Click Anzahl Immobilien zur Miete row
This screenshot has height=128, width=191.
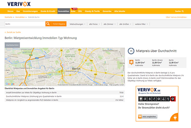[x=65, y=92]
